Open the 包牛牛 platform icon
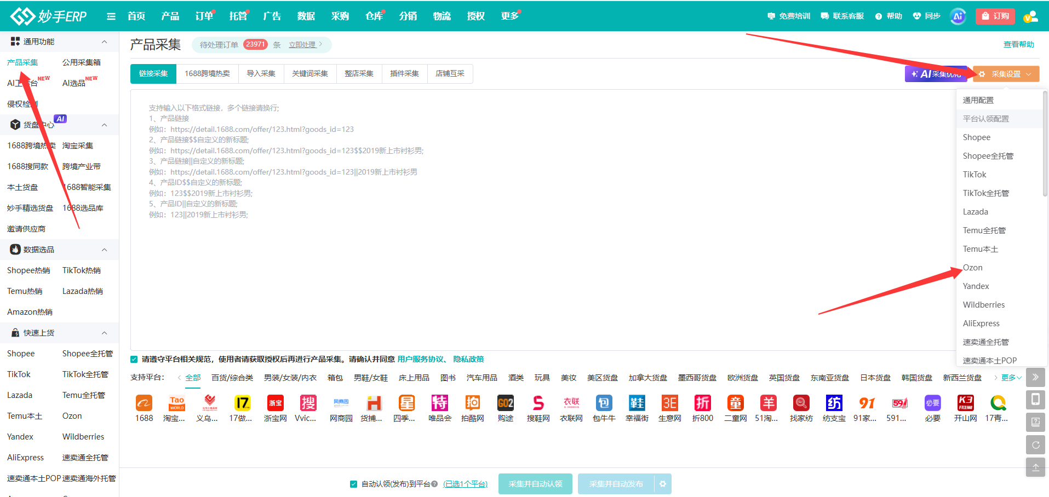 (604, 403)
